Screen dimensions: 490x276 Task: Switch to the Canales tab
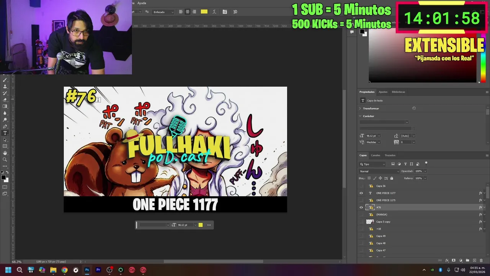pyautogui.click(x=376, y=155)
